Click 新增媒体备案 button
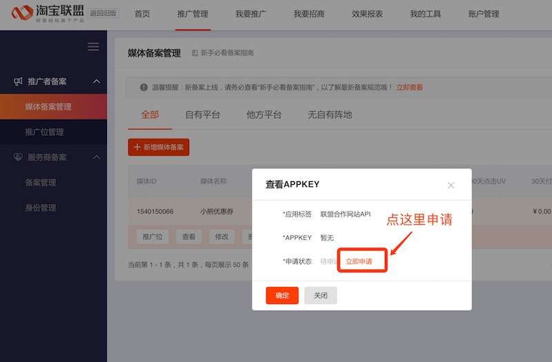Screen dimensions: 552x362 pyautogui.click(x=159, y=147)
